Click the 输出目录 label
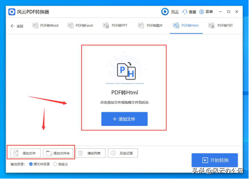 pos(18,164)
